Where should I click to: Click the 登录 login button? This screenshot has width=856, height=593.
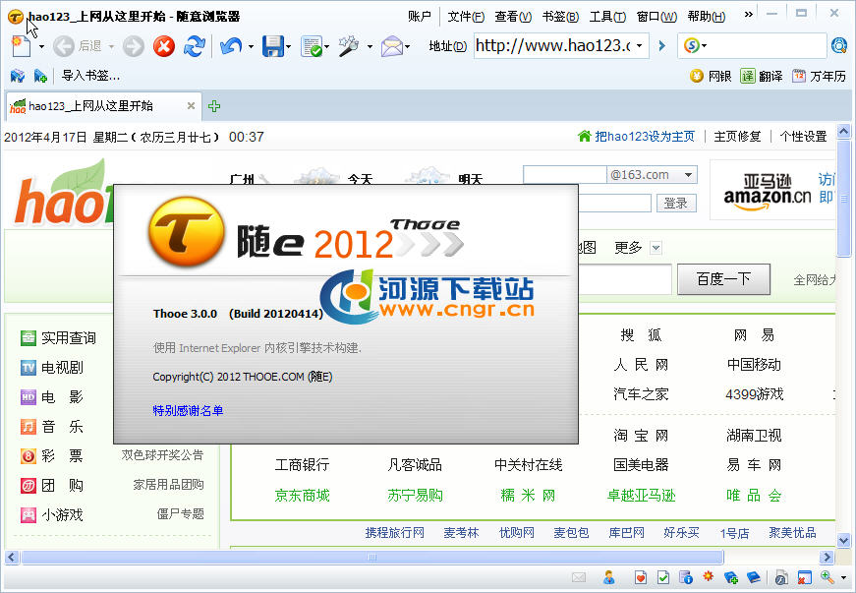coord(676,204)
